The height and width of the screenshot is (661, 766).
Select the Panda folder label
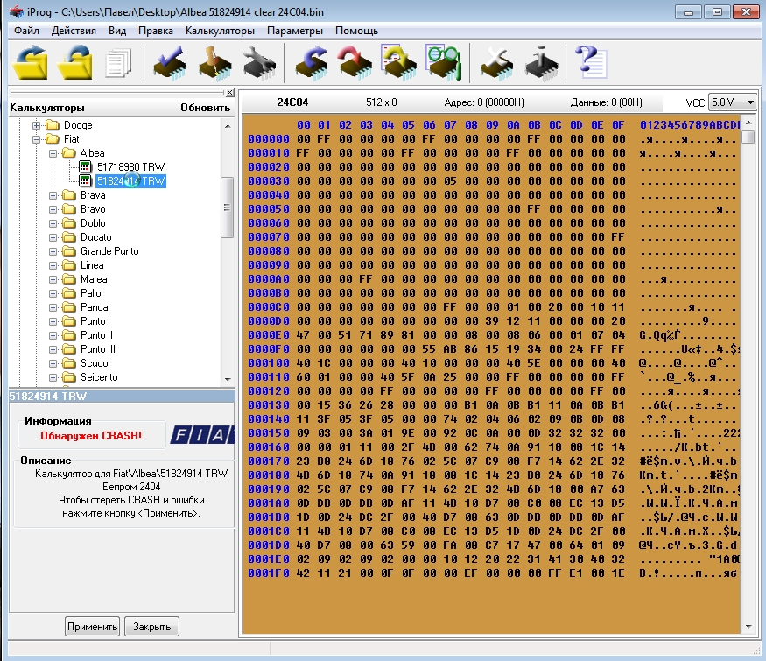tap(95, 308)
